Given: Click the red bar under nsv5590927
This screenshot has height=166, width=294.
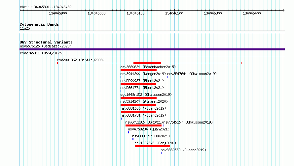Looking at the screenshot, I should (x=138, y=84).
